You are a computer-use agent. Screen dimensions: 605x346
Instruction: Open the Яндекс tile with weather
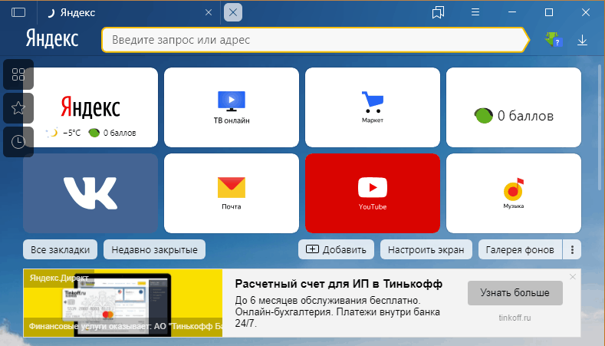(x=90, y=107)
